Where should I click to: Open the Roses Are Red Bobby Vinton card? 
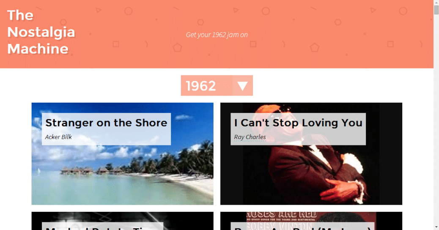point(311,221)
